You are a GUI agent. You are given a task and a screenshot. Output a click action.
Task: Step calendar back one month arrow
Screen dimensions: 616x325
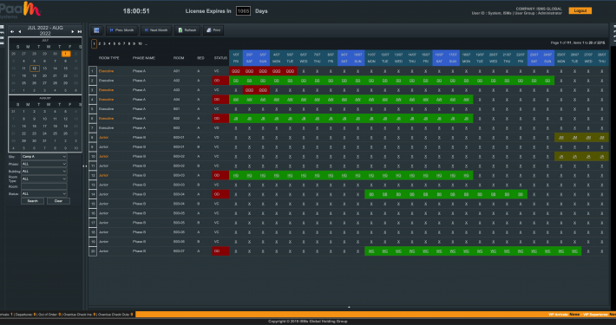point(20,31)
